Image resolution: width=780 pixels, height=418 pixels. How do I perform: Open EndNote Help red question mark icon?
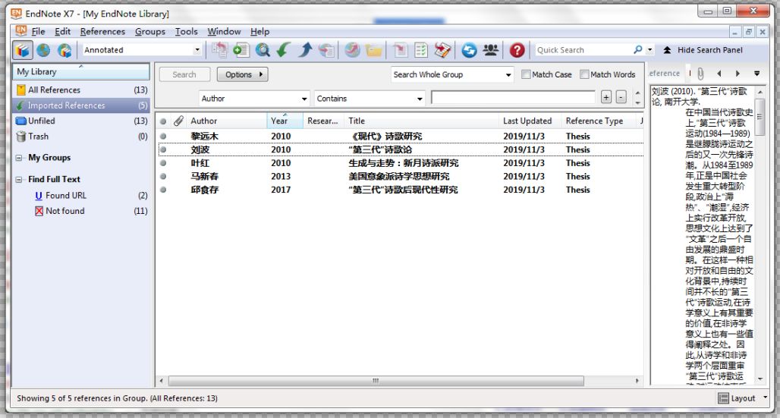click(x=517, y=50)
